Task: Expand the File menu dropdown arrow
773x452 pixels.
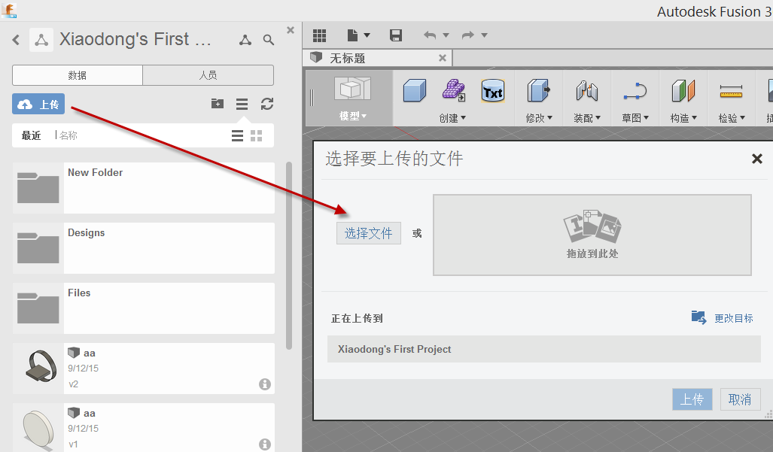Action: [367, 35]
